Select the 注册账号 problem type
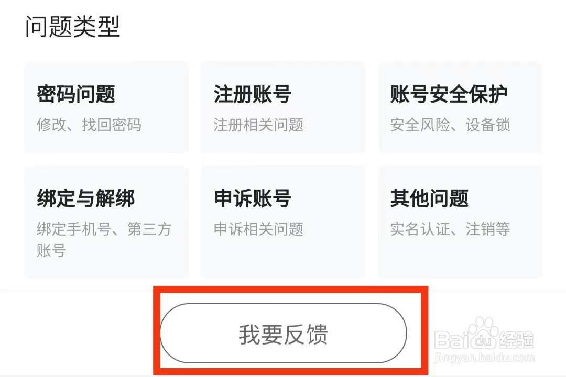The height and width of the screenshot is (377, 566). (x=283, y=107)
